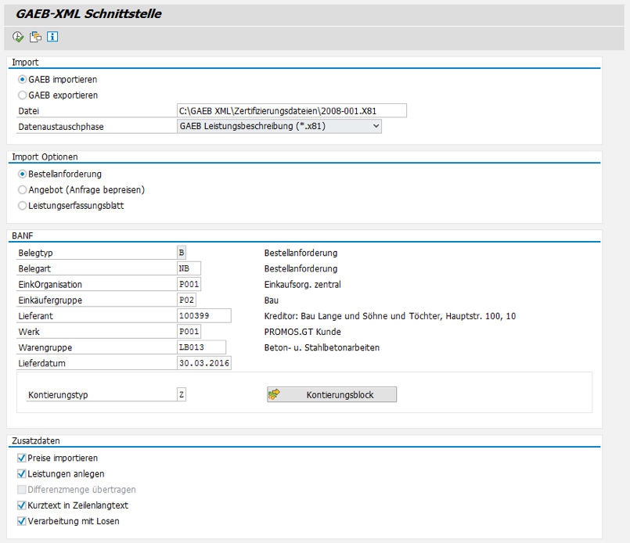This screenshot has height=543, width=630.
Task: Disable Verarbeitung mit Losen
Action: click(20, 521)
